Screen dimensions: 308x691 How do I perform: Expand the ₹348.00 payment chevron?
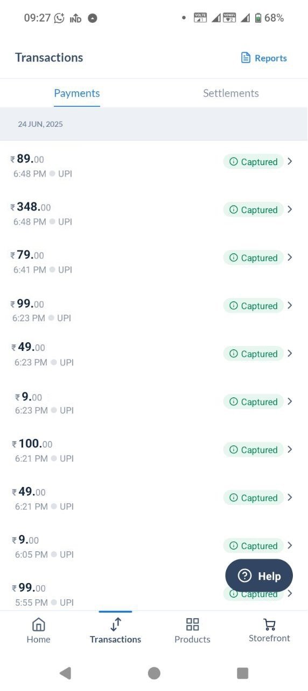290,209
